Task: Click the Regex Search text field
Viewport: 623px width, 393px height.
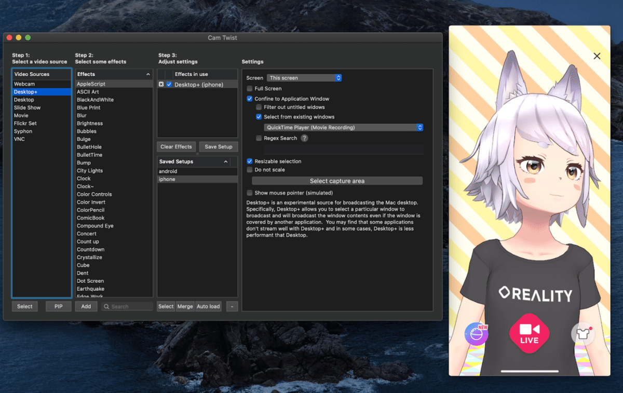Action: (x=344, y=150)
